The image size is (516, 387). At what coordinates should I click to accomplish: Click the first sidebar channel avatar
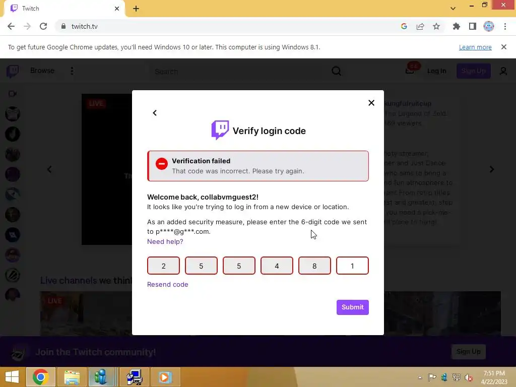tap(13, 114)
